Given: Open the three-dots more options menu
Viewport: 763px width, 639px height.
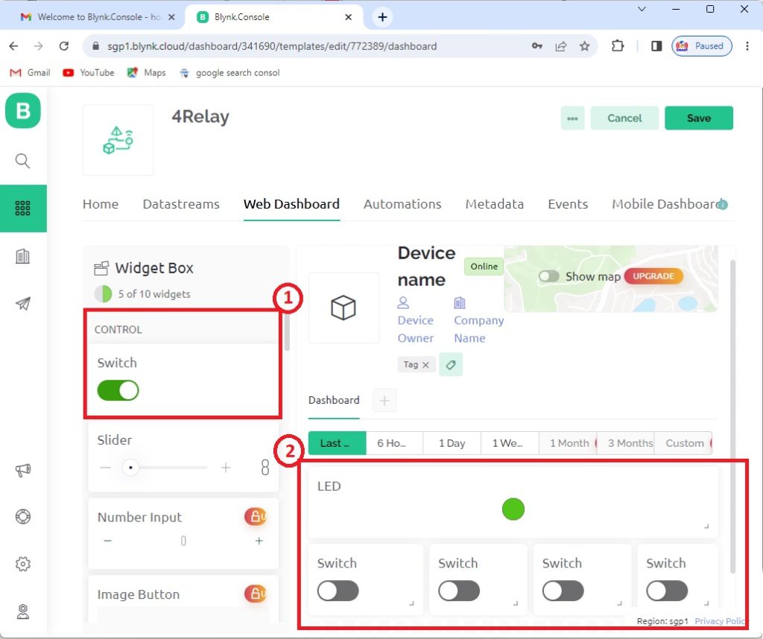Looking at the screenshot, I should point(572,118).
